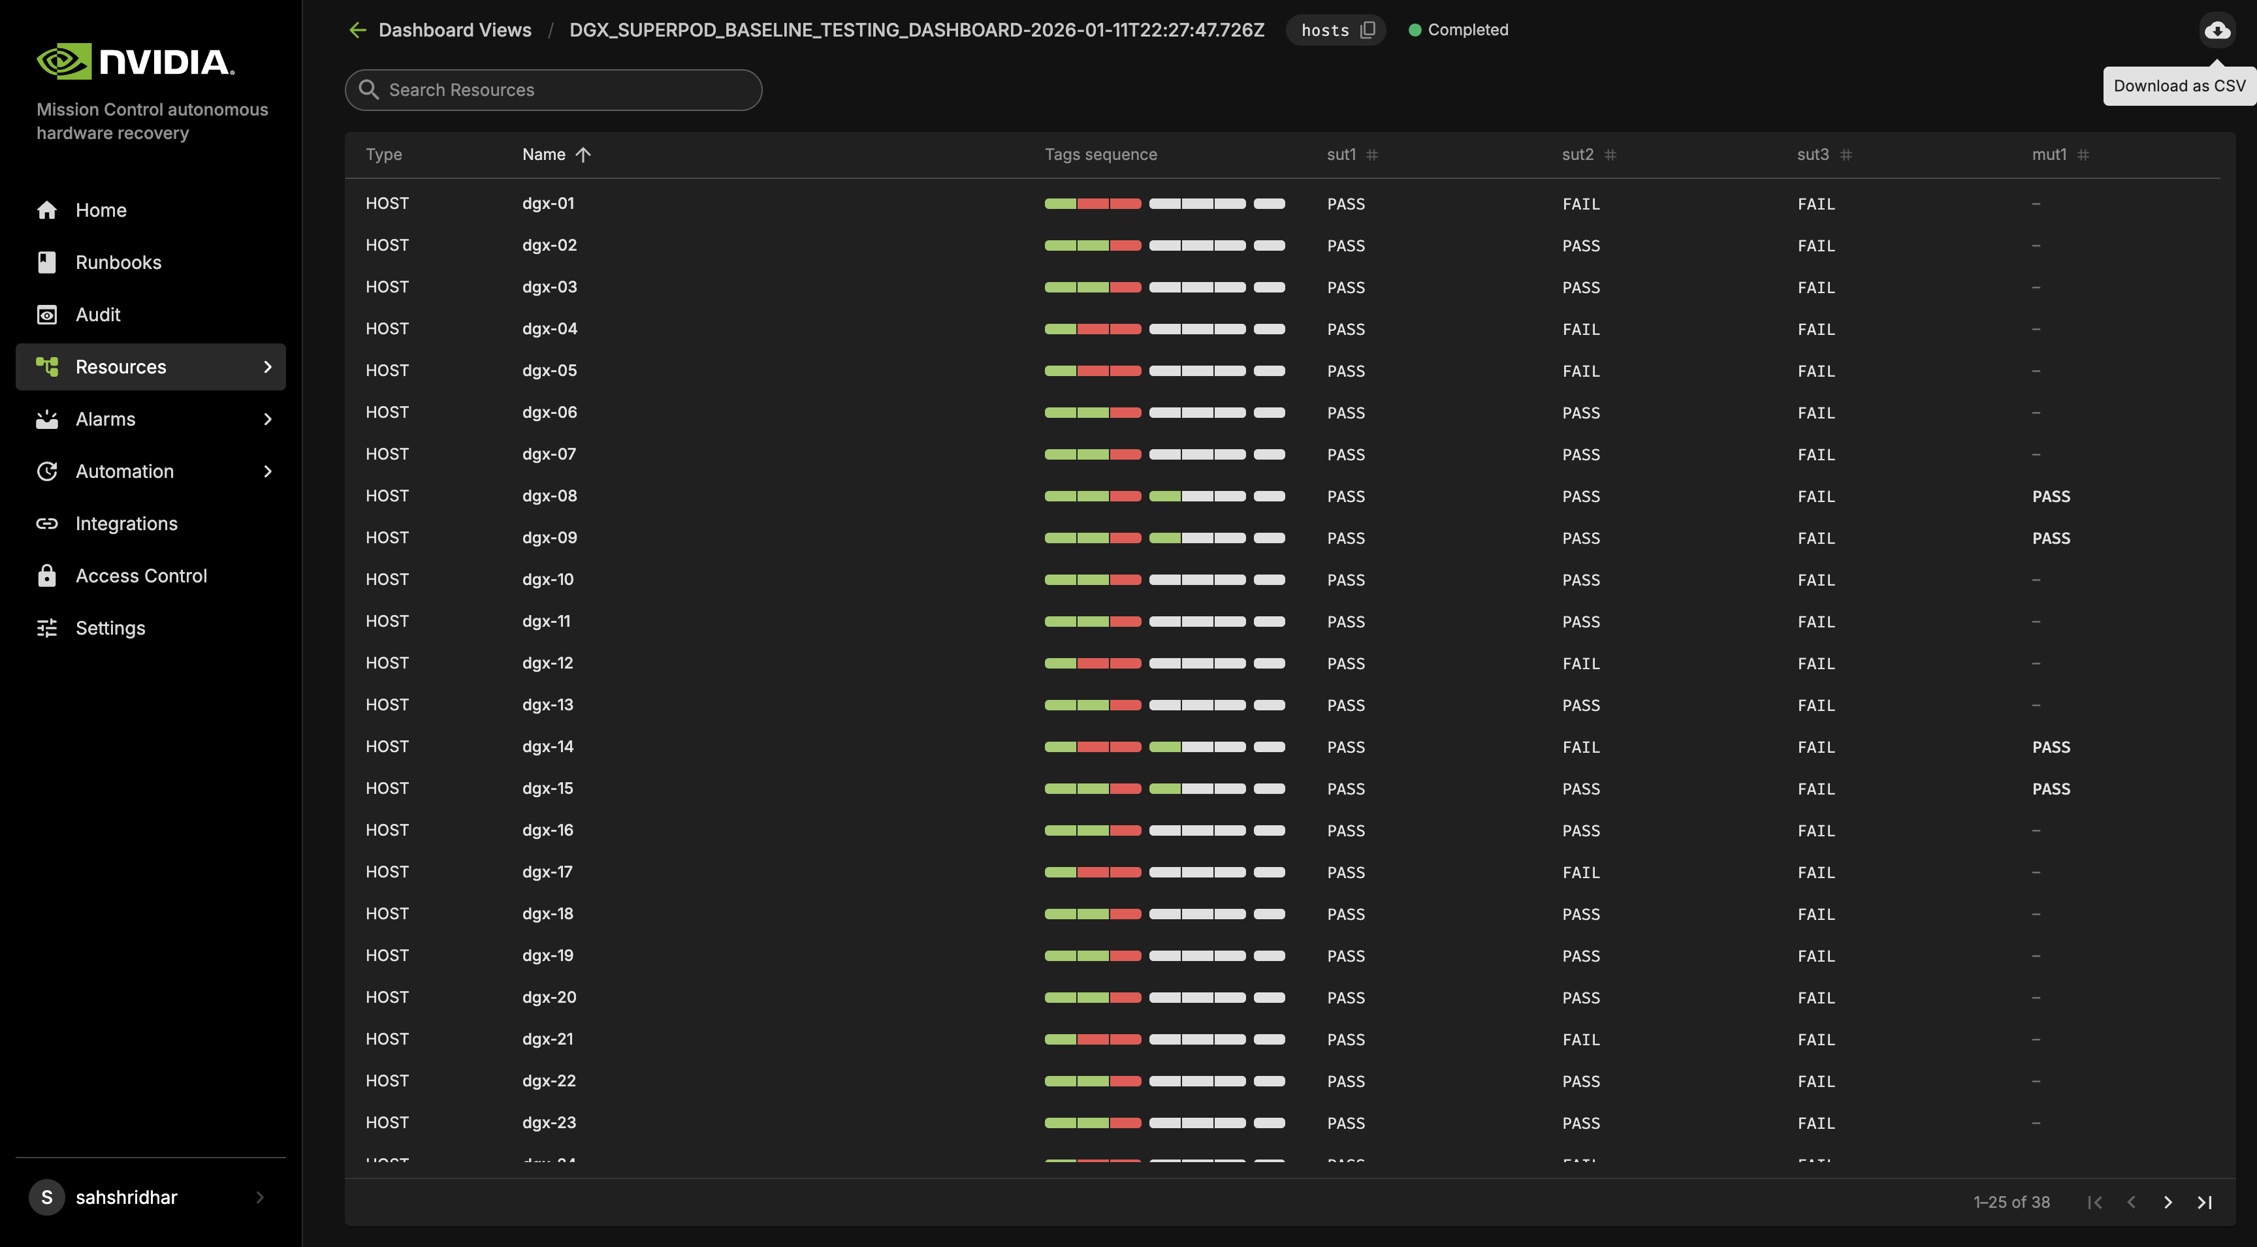Image resolution: width=2257 pixels, height=1247 pixels.
Task: Go back using the green arrow icon
Action: coord(357,30)
